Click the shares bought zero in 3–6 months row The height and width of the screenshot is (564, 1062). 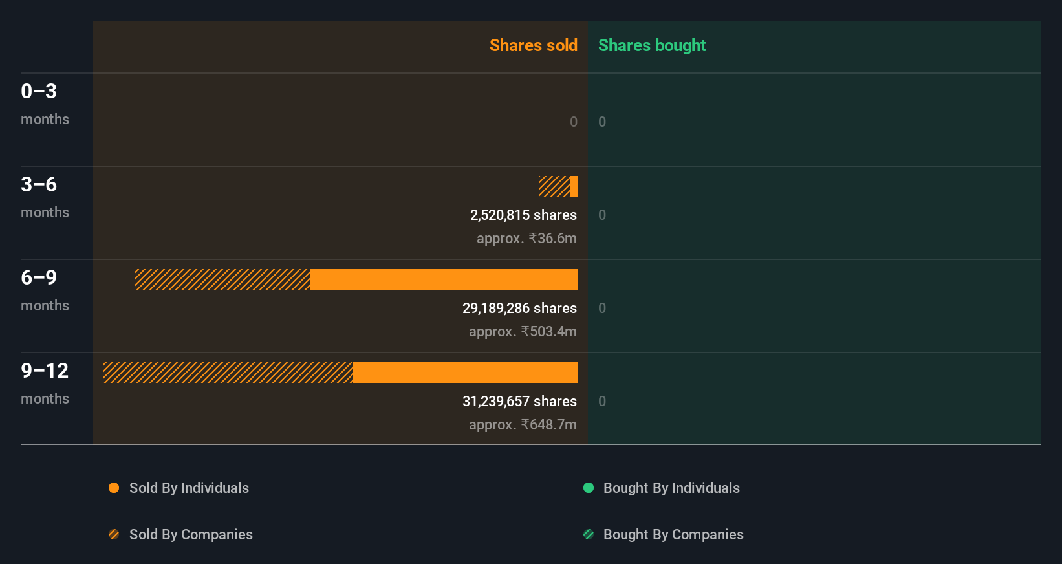(x=602, y=215)
